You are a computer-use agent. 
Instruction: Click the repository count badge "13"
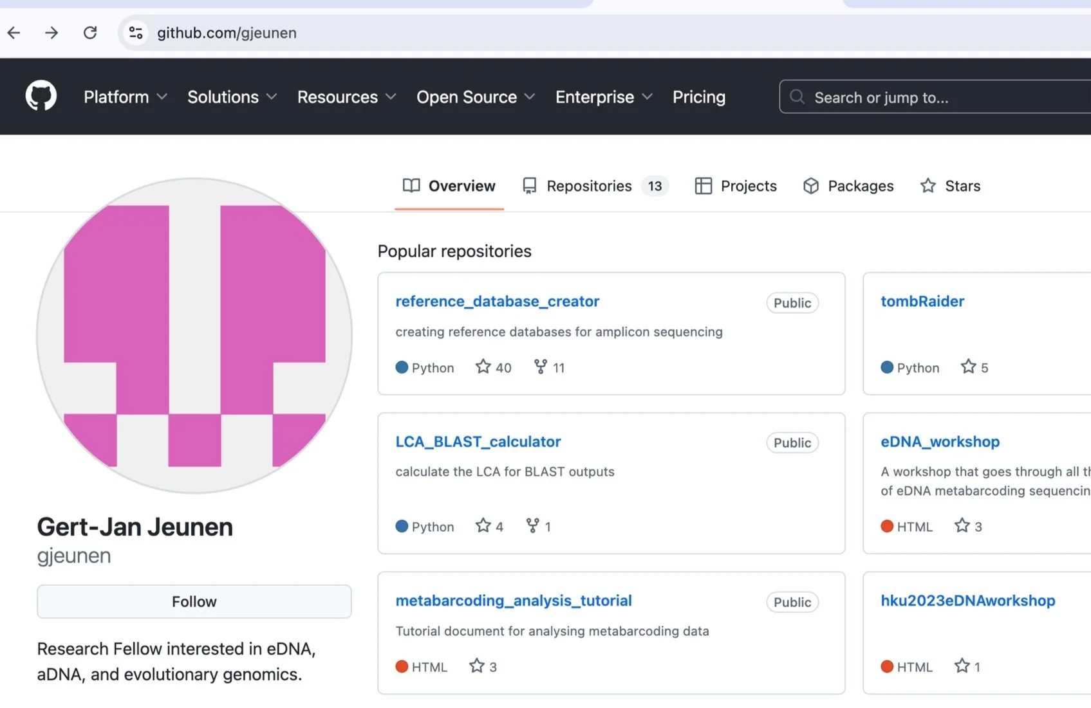(655, 186)
